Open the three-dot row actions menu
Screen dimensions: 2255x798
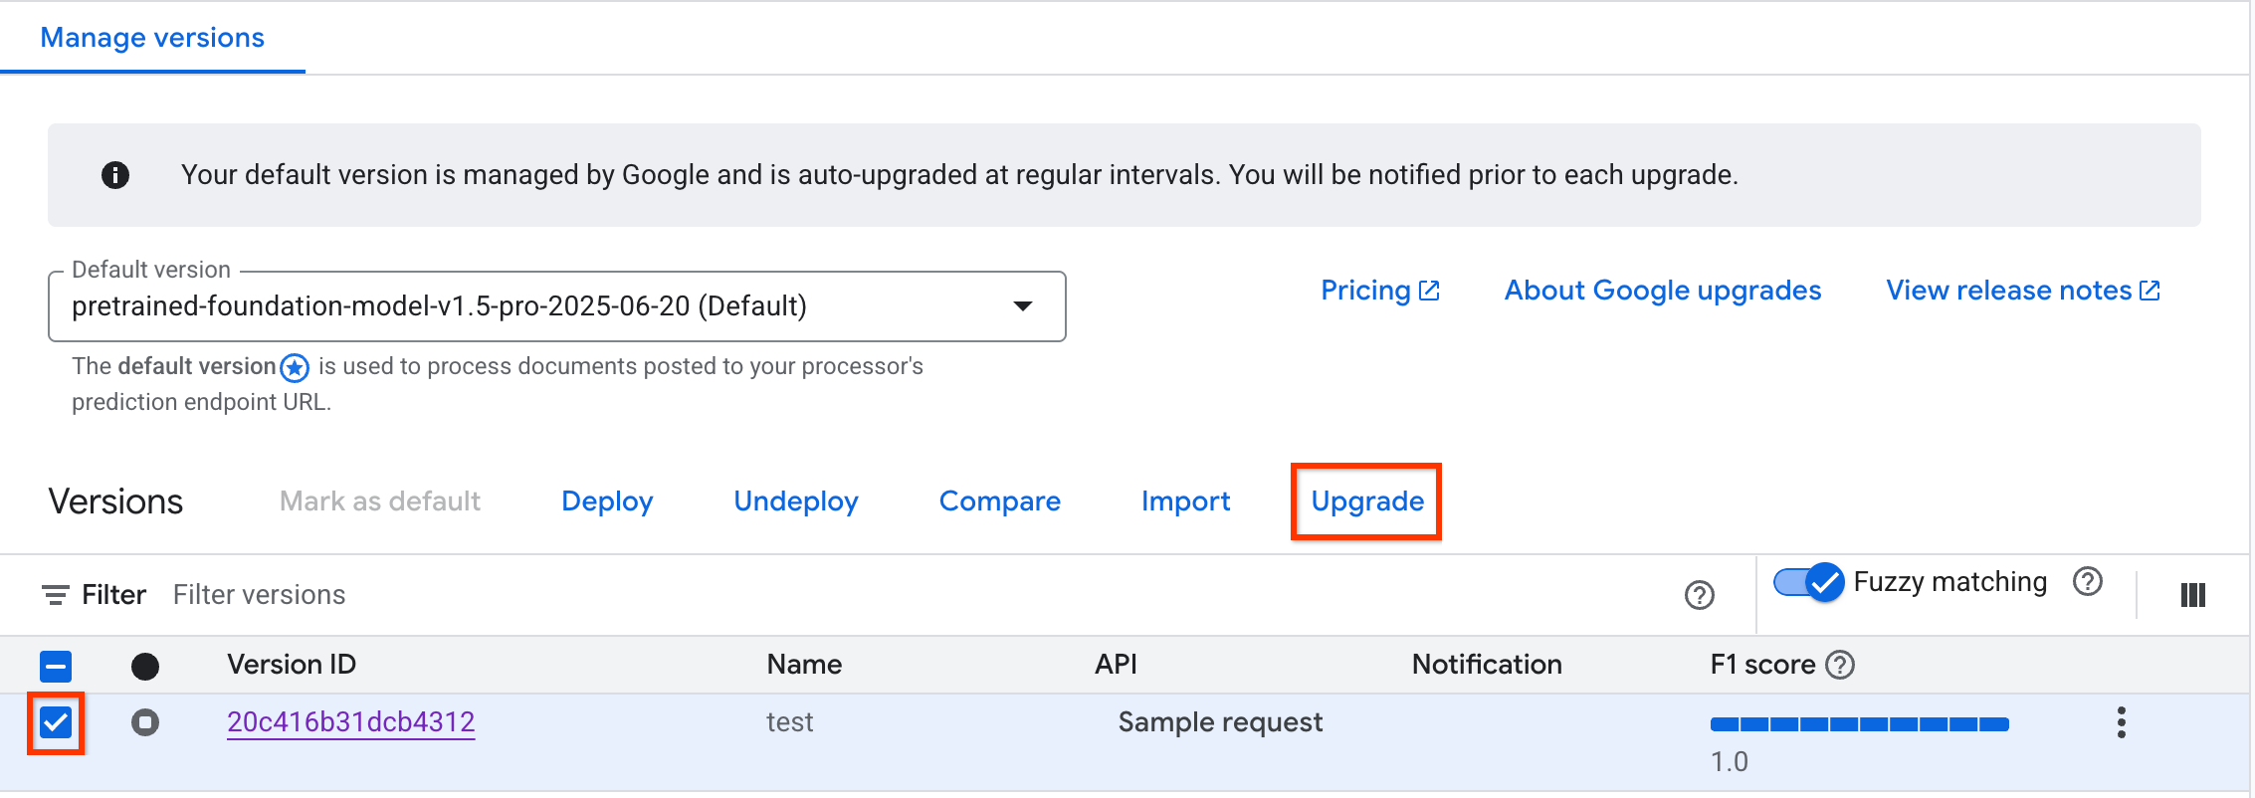coord(2121,722)
